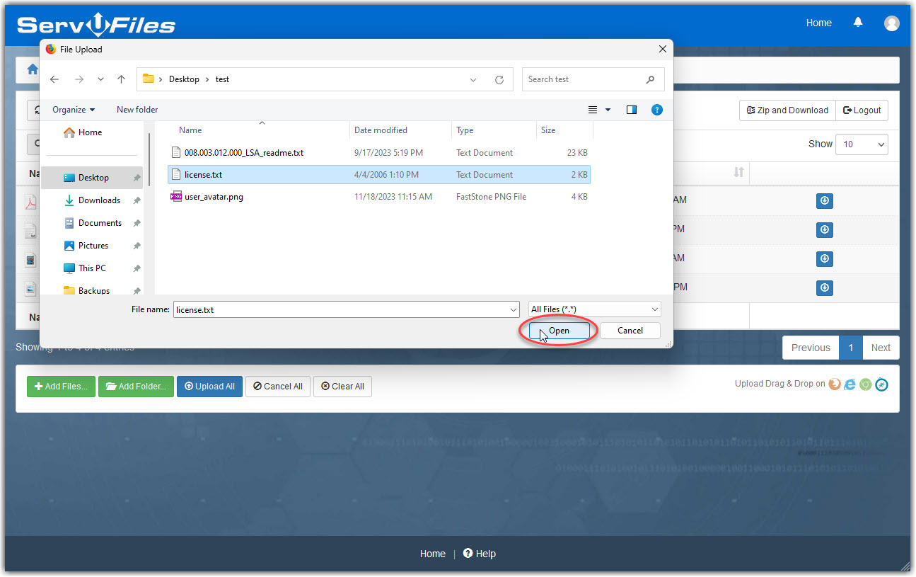The width and height of the screenshot is (916, 577).
Task: Create a New folder
Action: (x=137, y=110)
